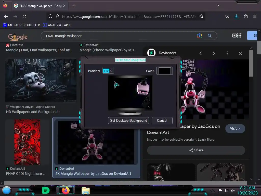Click the taskbar clock 8:21 AM

(247, 188)
